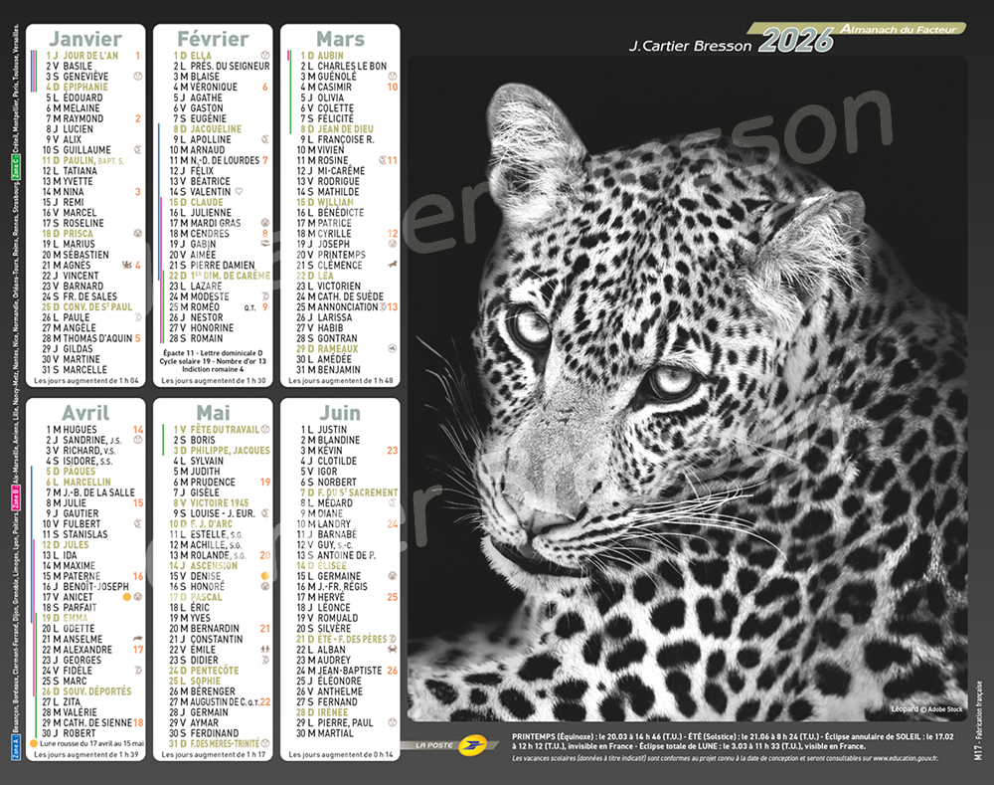Click the moon phase icon beside Geneviève

[x=138, y=77]
